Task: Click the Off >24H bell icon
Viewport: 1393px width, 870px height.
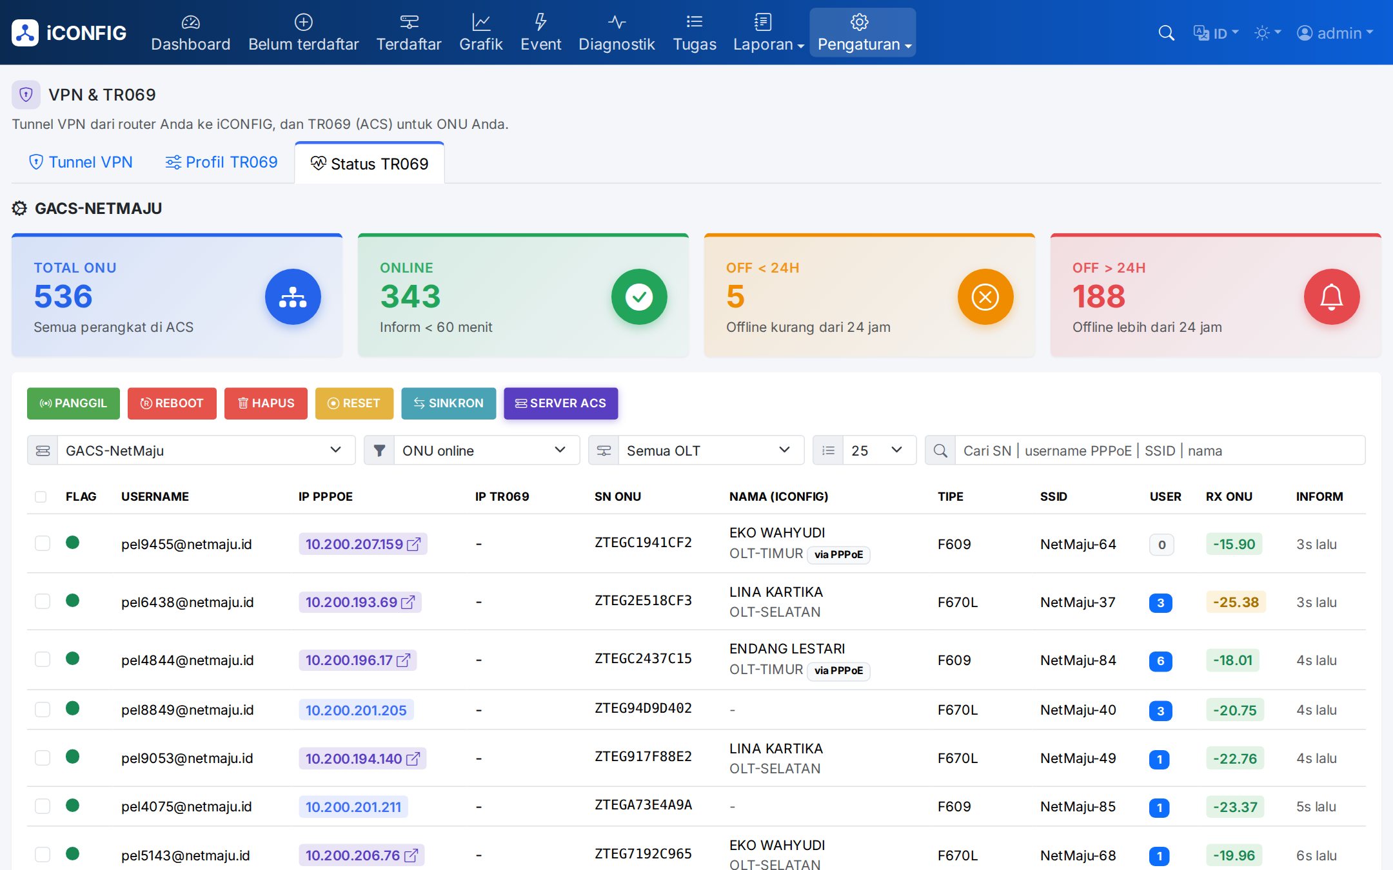Action: tap(1332, 296)
